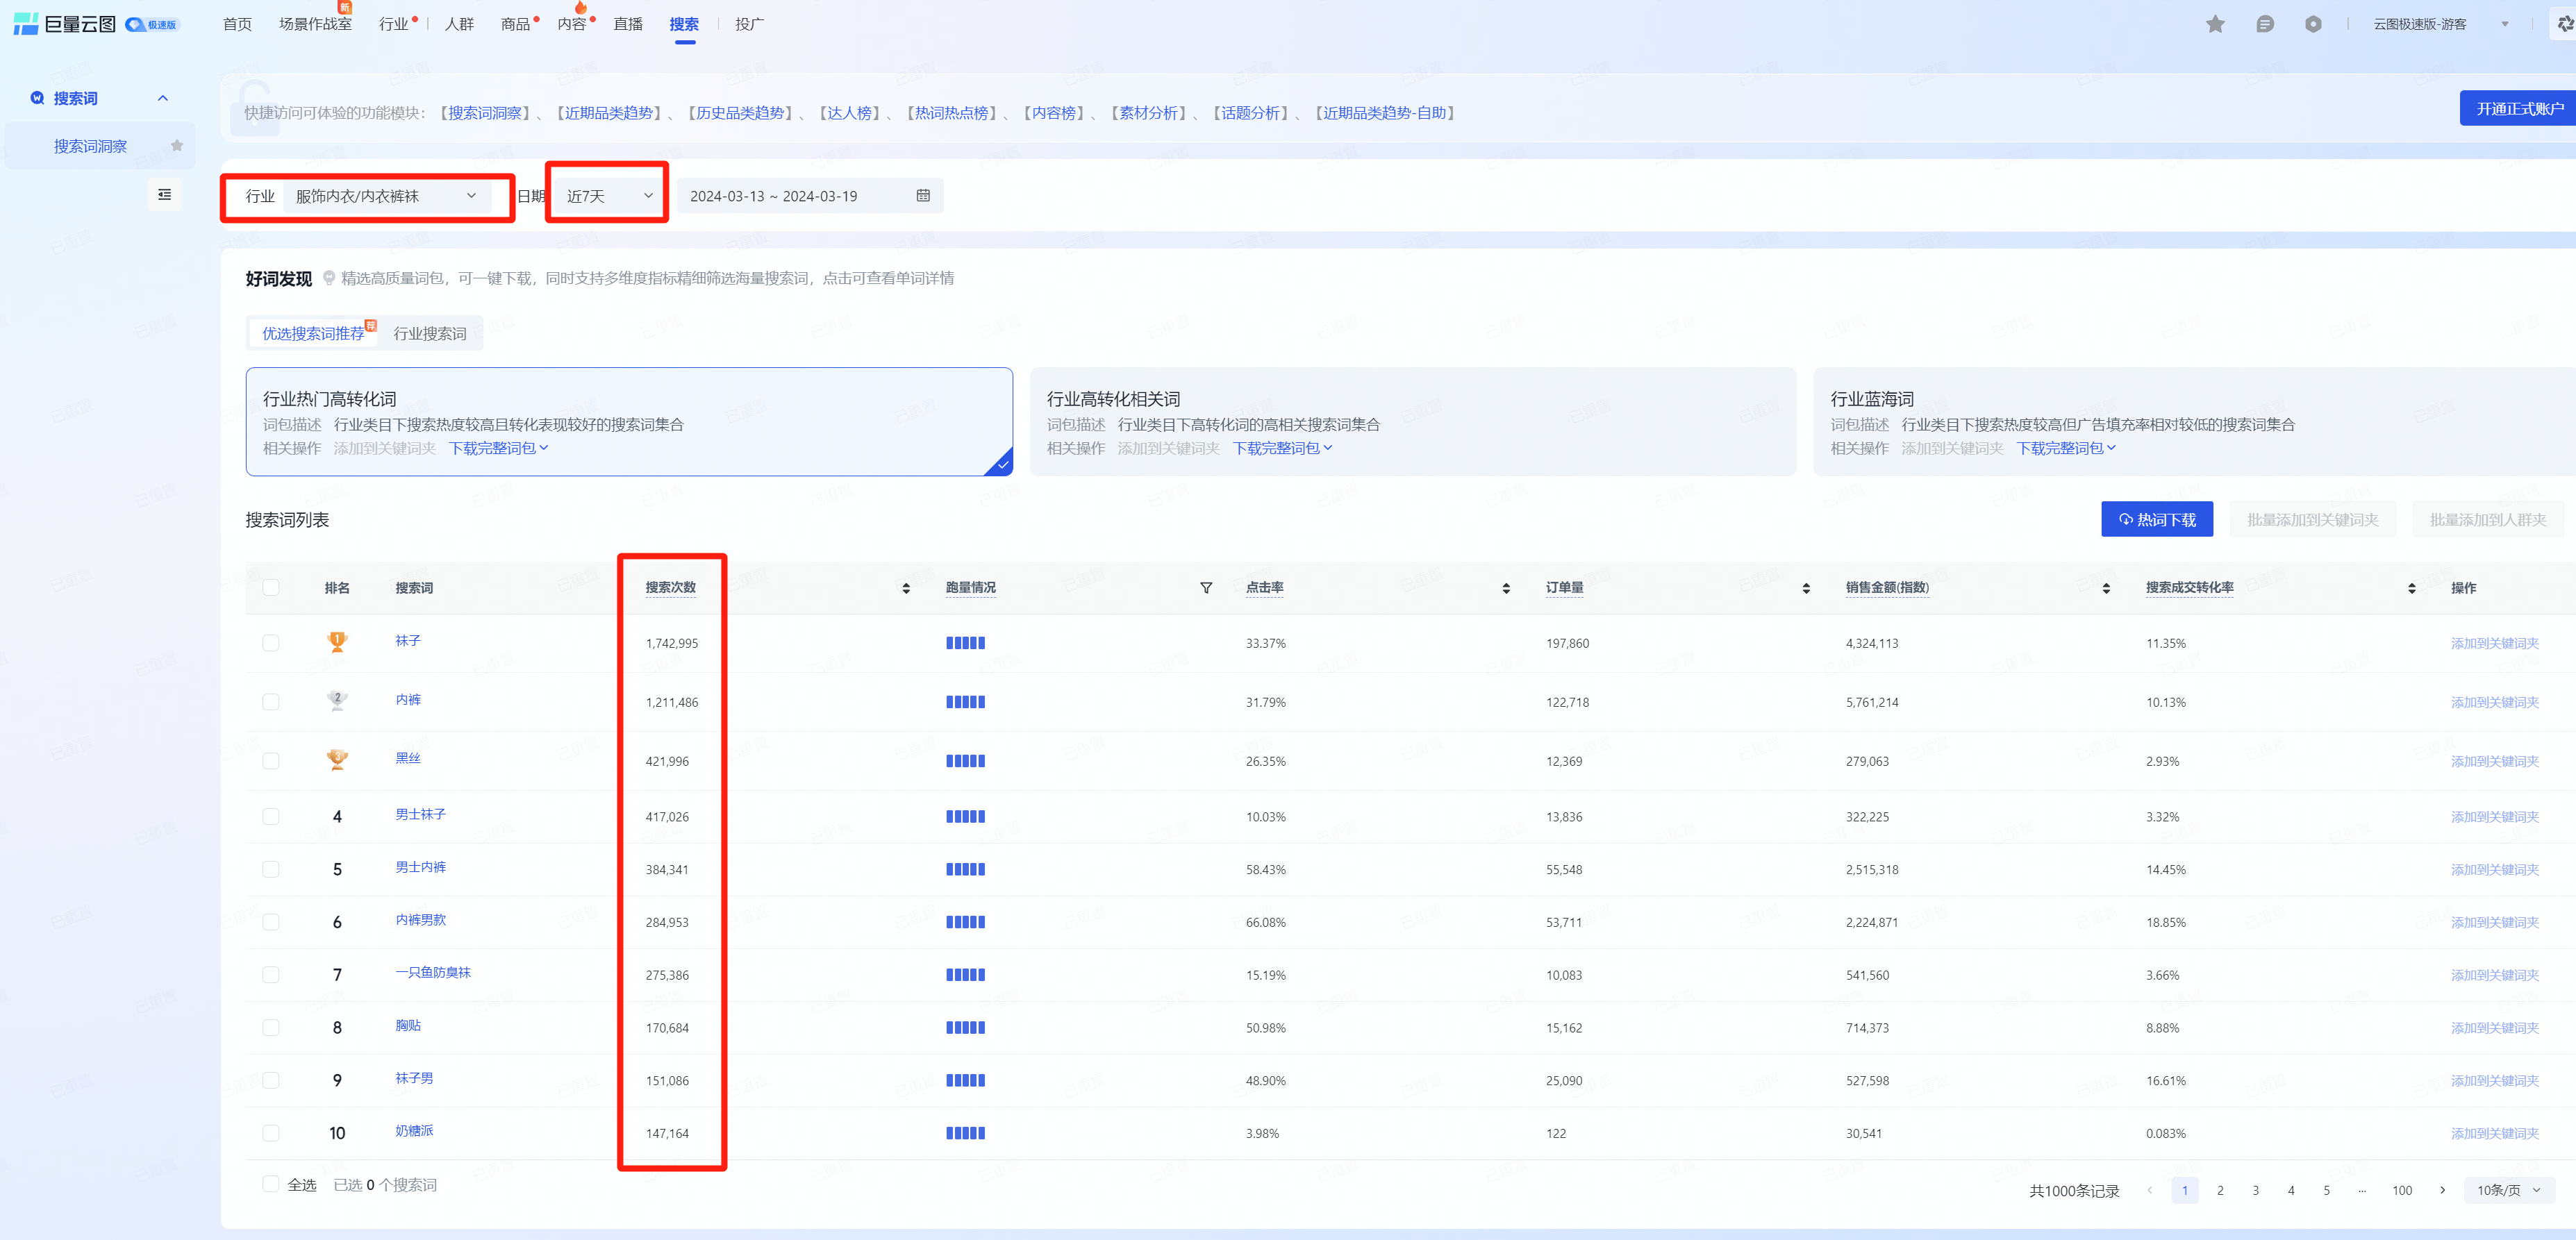Open the 场景作战室 navigation tab
Image resolution: width=2576 pixels, height=1240 pixels.
click(x=315, y=24)
